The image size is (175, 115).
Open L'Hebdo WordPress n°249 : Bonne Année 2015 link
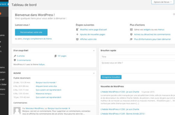pyautogui.click(x=123, y=114)
